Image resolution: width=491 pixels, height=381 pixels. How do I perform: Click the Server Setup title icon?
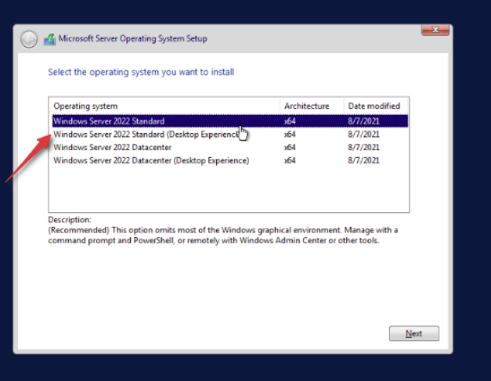coord(50,40)
